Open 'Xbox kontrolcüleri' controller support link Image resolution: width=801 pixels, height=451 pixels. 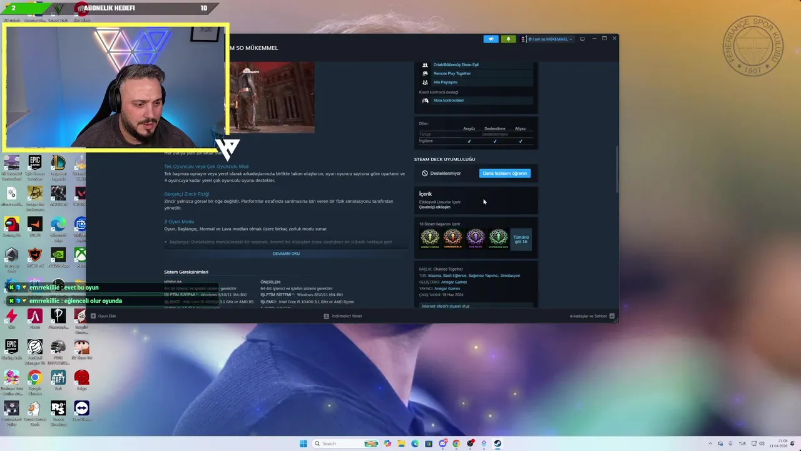(x=448, y=100)
